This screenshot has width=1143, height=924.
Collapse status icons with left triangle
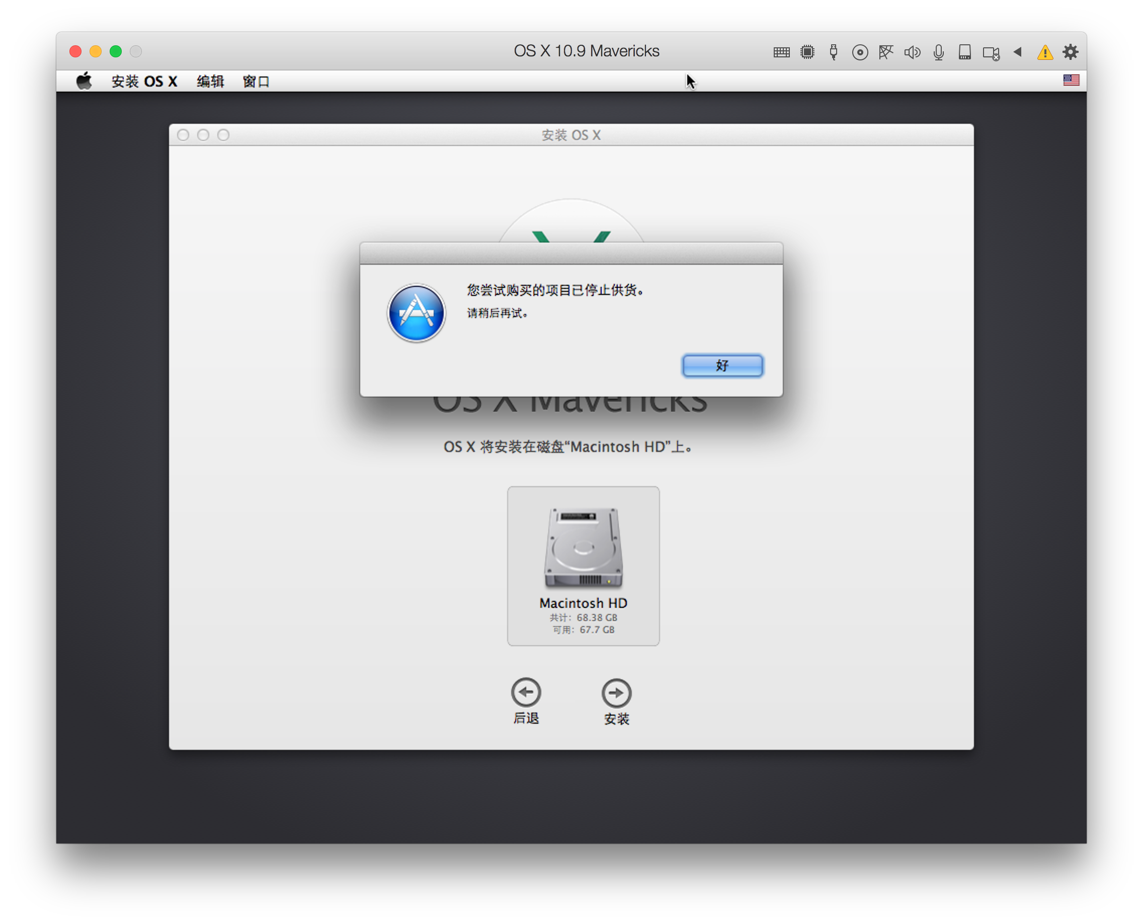coord(1017,52)
